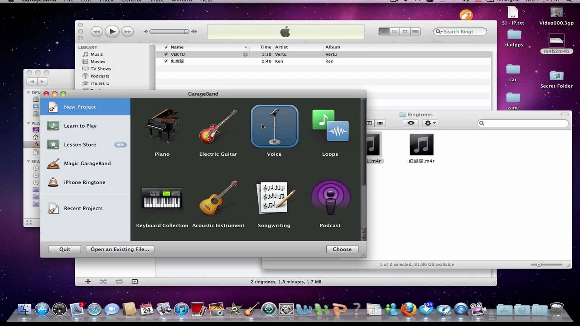Image resolution: width=580 pixels, height=326 pixels.
Task: Click the Choose button
Action: click(342, 249)
